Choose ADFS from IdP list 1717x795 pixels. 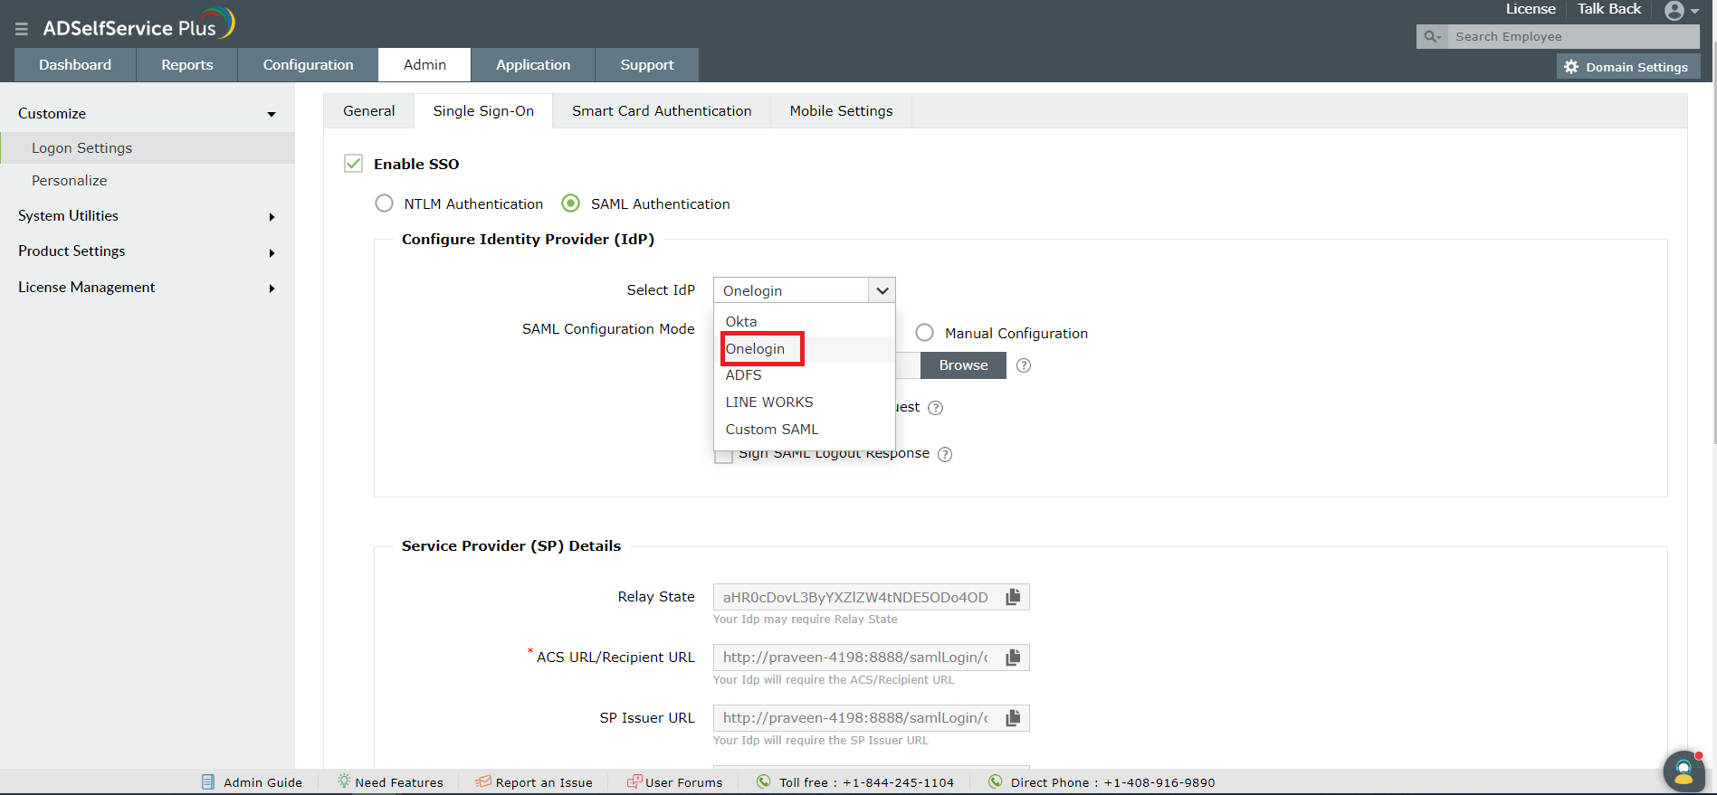[x=805, y=375]
